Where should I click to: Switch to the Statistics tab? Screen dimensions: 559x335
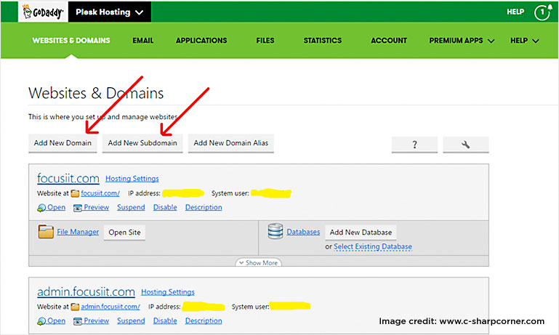[x=323, y=41]
